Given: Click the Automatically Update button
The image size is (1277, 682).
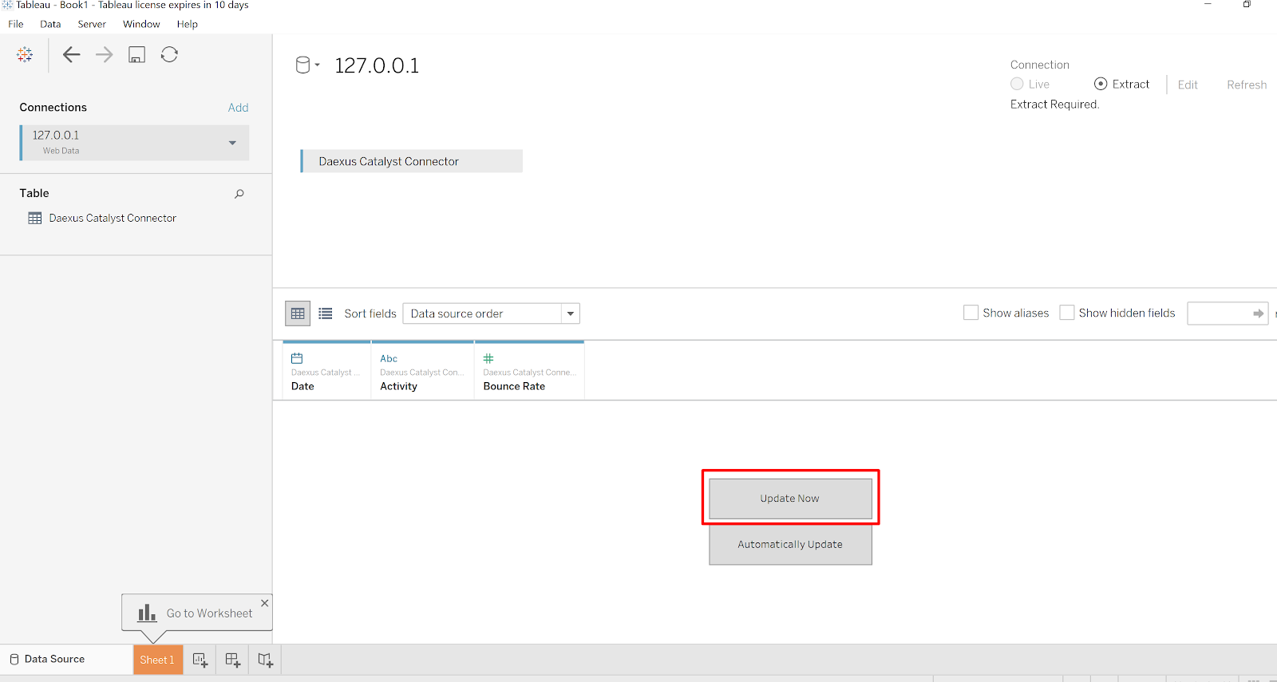Looking at the screenshot, I should (790, 545).
